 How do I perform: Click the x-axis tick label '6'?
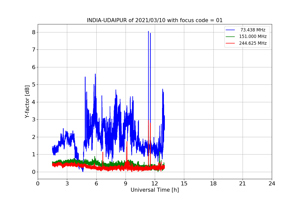coord(96,183)
